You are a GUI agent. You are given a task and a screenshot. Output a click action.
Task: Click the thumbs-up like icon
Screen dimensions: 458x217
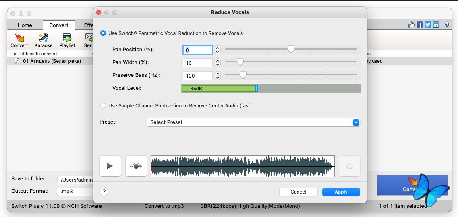point(412,25)
